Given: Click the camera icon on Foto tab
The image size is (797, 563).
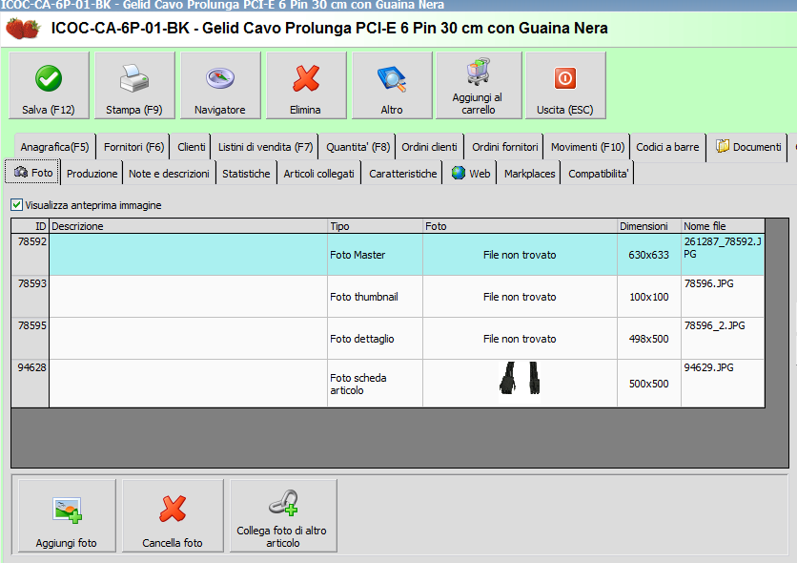Looking at the screenshot, I should pyautogui.click(x=21, y=173).
